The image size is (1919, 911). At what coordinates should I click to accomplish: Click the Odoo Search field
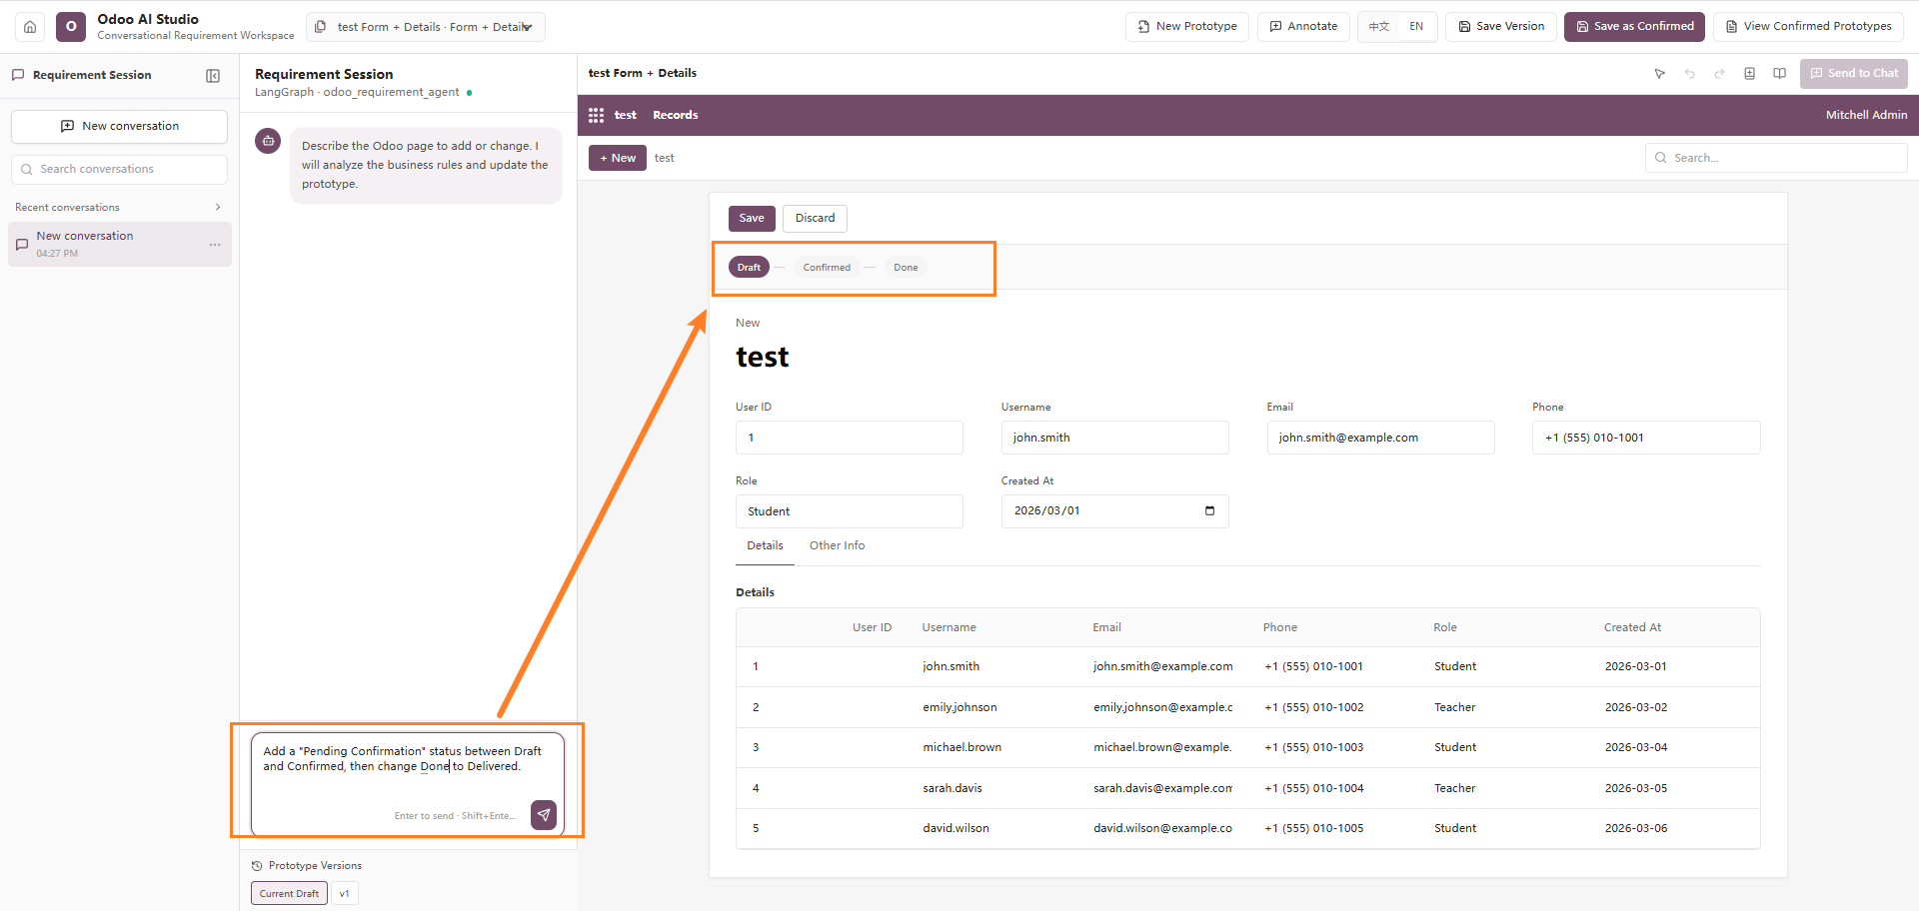(x=1776, y=158)
